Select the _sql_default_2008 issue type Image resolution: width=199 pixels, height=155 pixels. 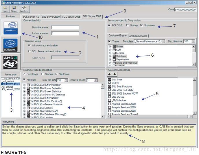11,84
